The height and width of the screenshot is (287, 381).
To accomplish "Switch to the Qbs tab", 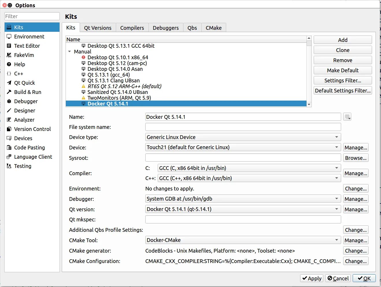I will (x=192, y=28).
